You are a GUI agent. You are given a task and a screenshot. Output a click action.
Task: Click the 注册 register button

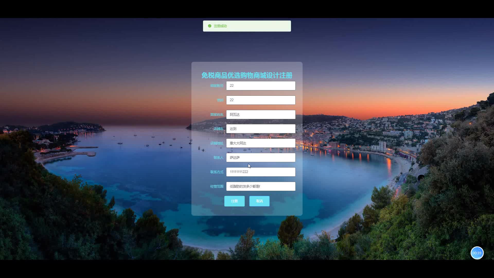click(234, 201)
